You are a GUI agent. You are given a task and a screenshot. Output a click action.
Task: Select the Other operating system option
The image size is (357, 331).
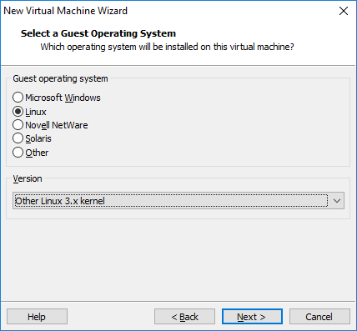point(18,153)
